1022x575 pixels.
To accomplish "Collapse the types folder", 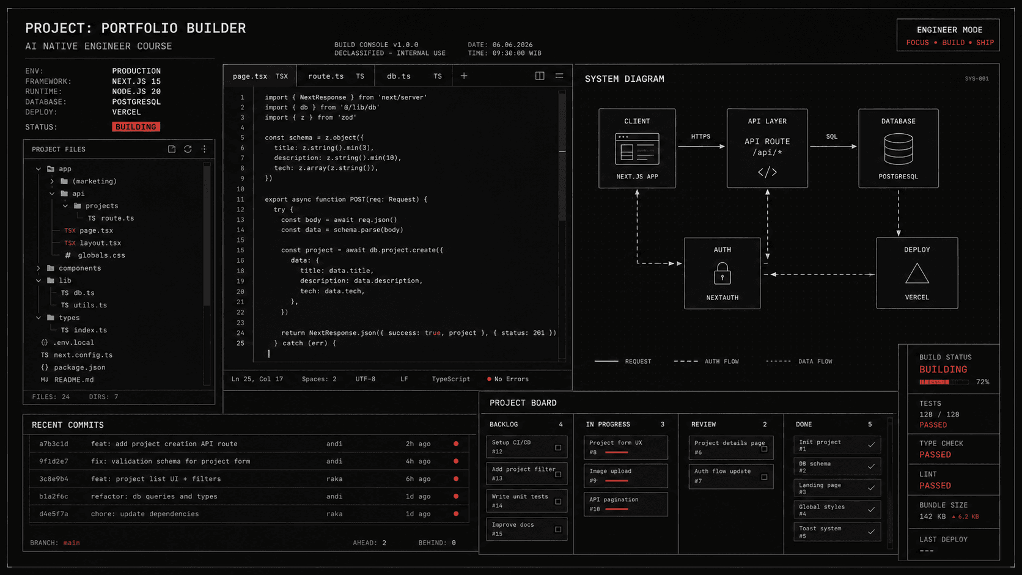I will (x=39, y=318).
